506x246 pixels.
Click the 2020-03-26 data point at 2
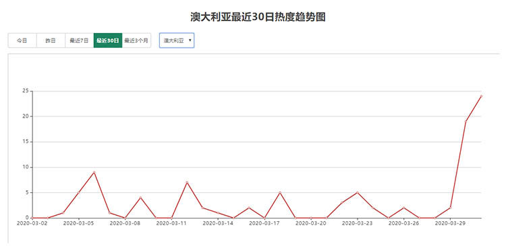[x=403, y=208]
